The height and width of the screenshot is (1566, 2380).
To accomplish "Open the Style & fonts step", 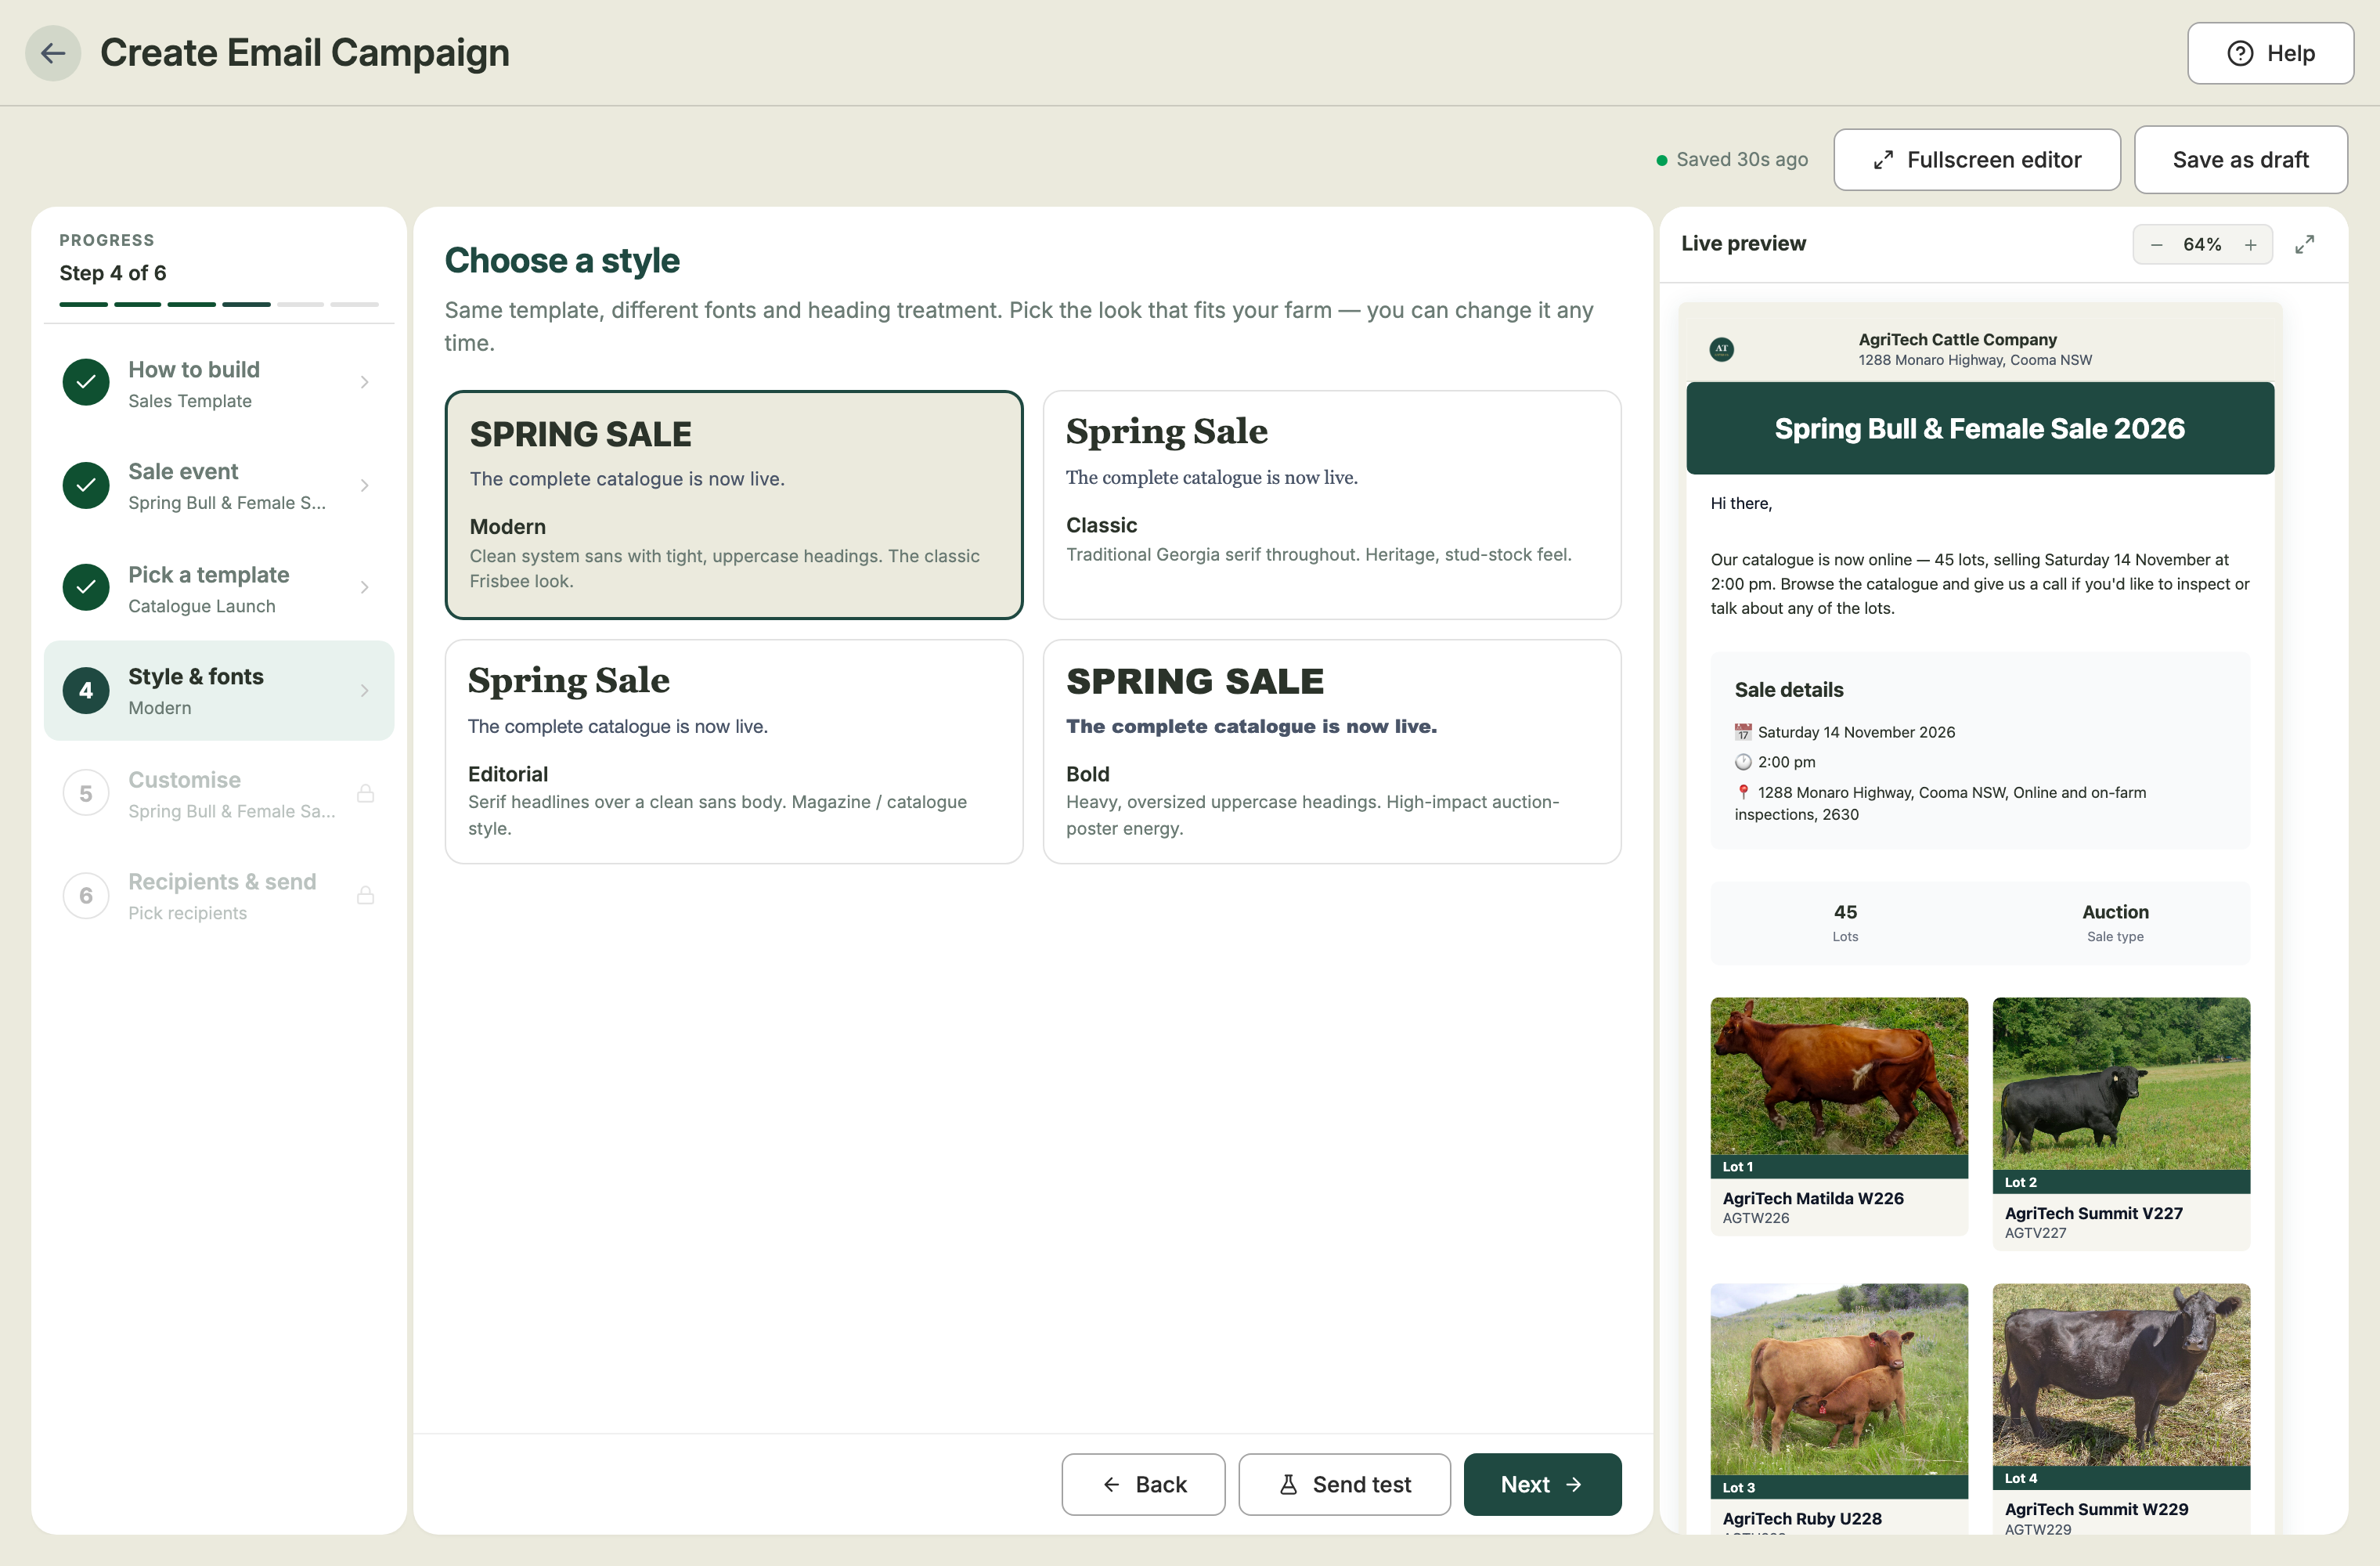I will (219, 691).
